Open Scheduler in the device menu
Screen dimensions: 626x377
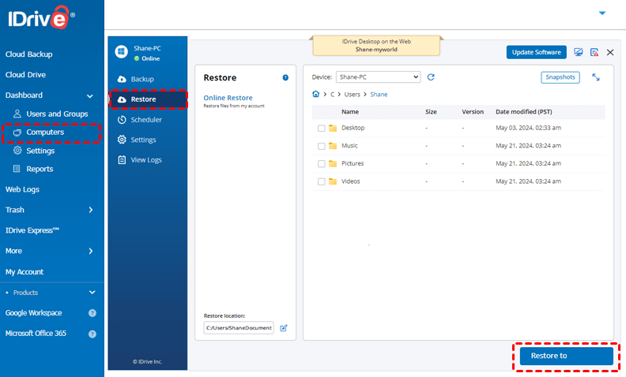[x=145, y=120]
